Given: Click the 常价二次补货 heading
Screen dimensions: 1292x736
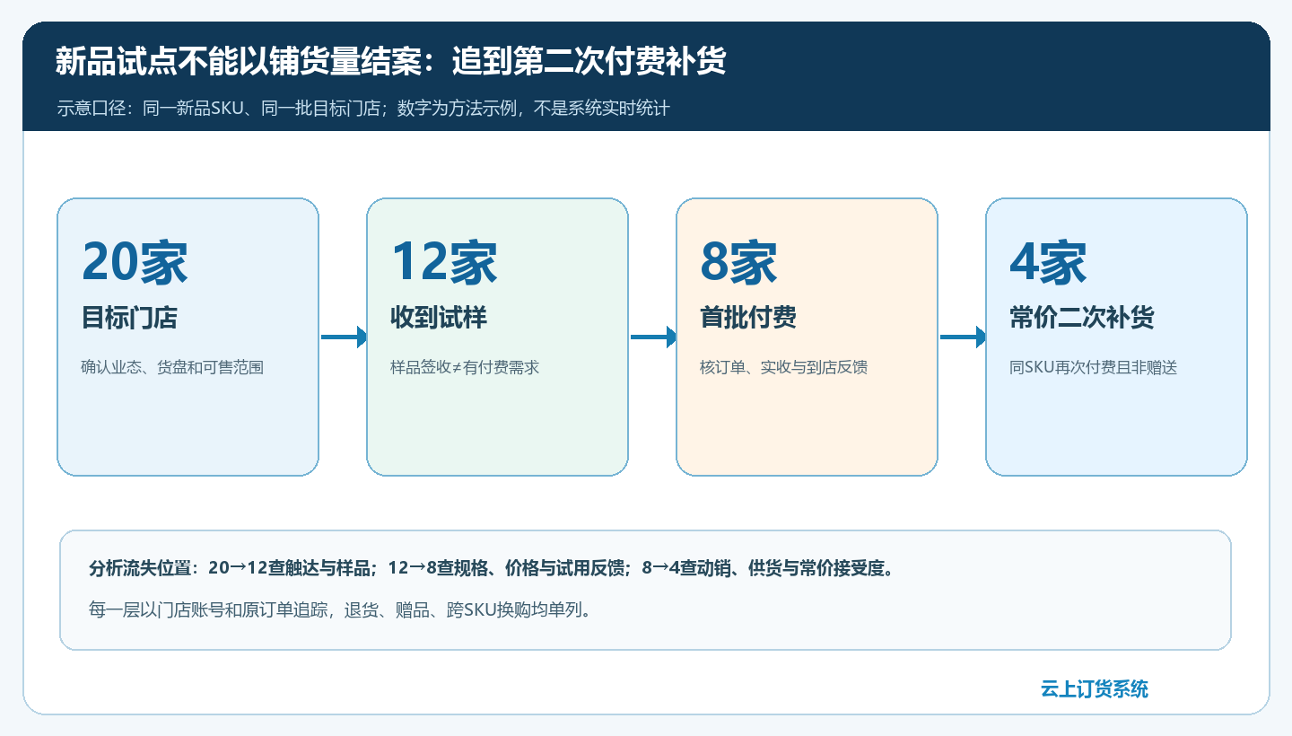Looking at the screenshot, I should [x=1082, y=318].
